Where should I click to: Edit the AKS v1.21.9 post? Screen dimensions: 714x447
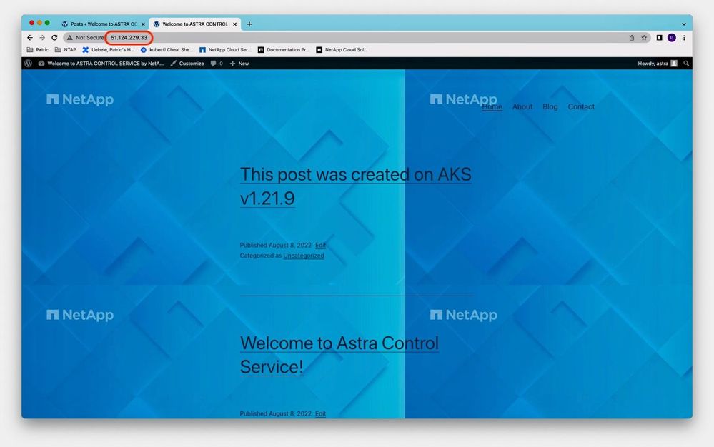click(x=321, y=245)
